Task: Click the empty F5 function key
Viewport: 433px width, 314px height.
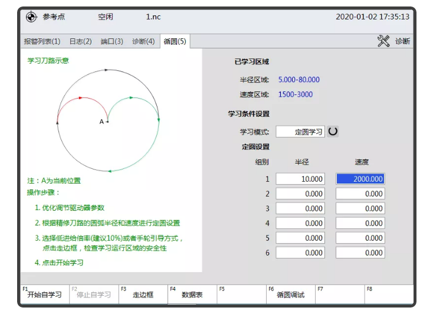Action: (241, 294)
